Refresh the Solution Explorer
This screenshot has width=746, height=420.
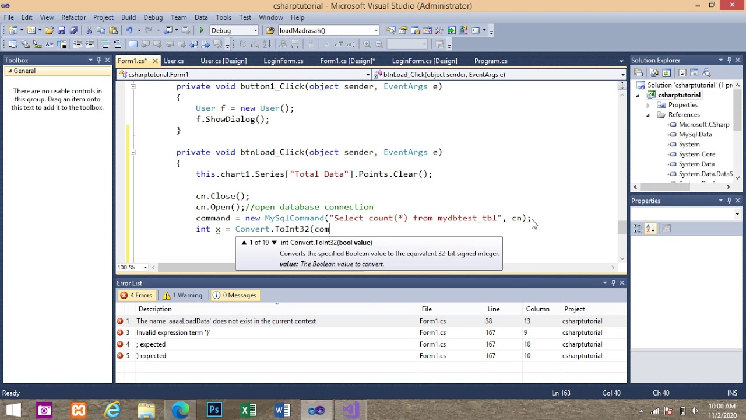[667, 73]
